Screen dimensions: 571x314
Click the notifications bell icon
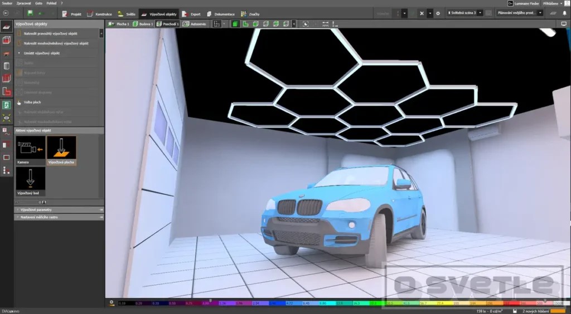[564, 13]
